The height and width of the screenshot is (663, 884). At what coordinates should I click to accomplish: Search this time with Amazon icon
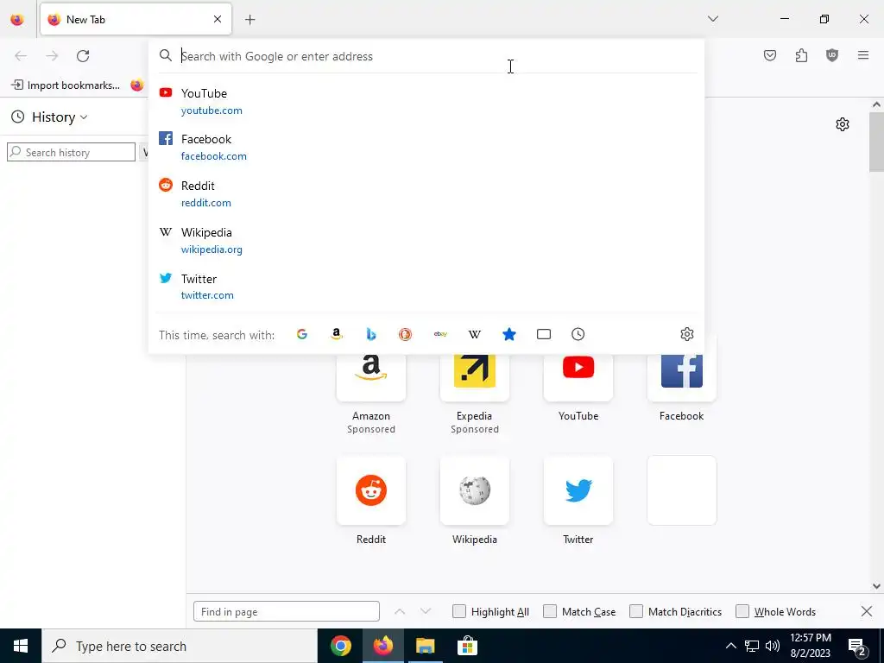pyautogui.click(x=337, y=334)
